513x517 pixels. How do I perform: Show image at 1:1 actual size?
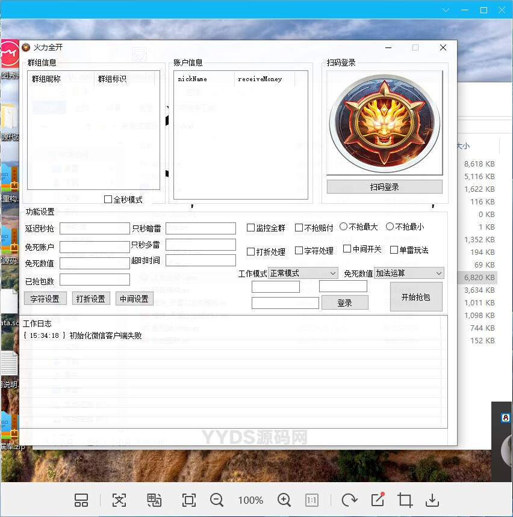pyautogui.click(x=311, y=501)
